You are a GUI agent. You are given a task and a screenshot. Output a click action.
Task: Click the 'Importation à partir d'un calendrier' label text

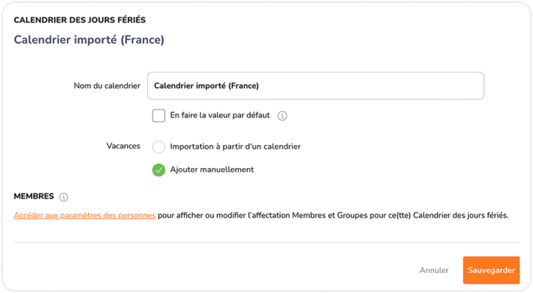tap(235, 146)
